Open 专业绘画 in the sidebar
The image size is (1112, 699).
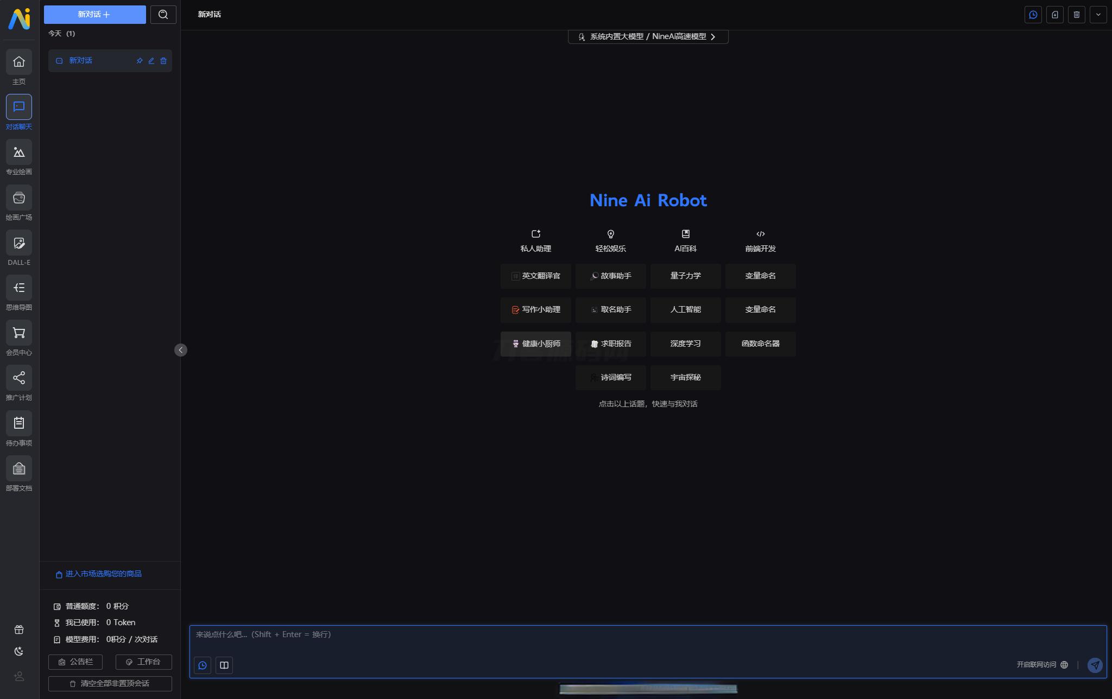point(19,152)
